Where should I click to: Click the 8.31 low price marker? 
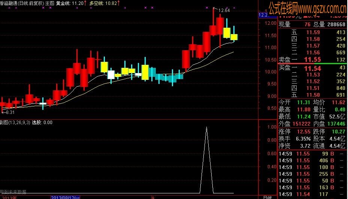point(10,112)
